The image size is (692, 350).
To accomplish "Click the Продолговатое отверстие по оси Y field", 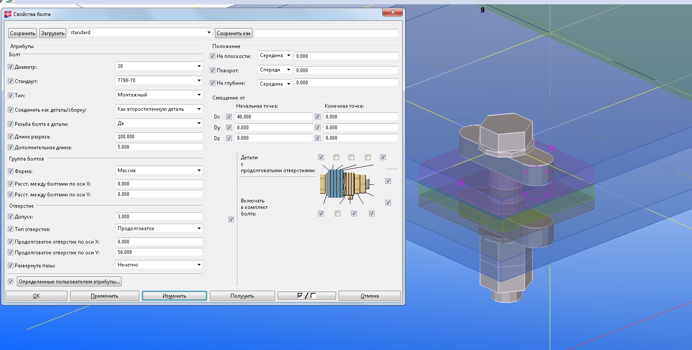I will pyautogui.click(x=159, y=252).
